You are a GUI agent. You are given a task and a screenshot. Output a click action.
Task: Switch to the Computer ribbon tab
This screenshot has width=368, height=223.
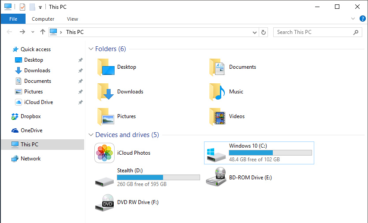(43, 19)
